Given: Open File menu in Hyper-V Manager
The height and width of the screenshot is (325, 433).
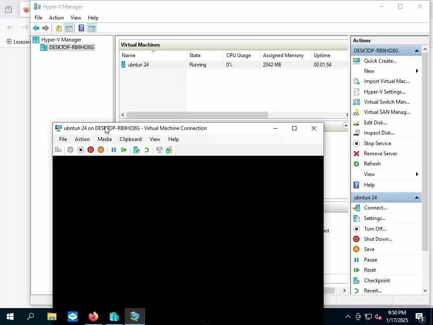Looking at the screenshot, I should point(38,18).
